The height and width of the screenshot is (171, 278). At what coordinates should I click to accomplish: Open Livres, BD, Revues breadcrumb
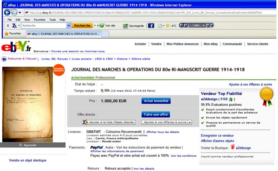(55, 59)
